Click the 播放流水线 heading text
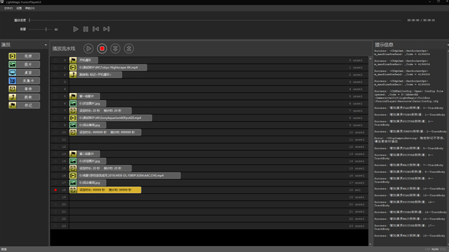449x252 pixels. point(64,49)
